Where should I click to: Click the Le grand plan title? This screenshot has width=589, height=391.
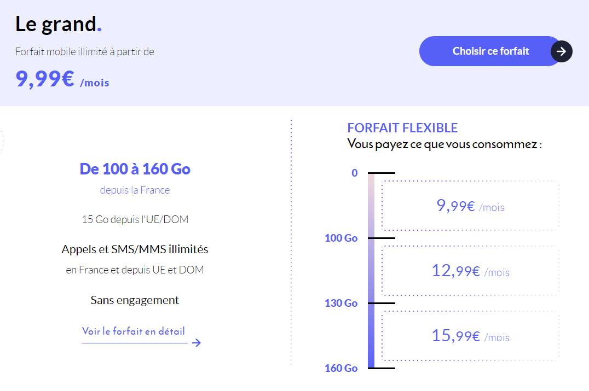click(58, 24)
